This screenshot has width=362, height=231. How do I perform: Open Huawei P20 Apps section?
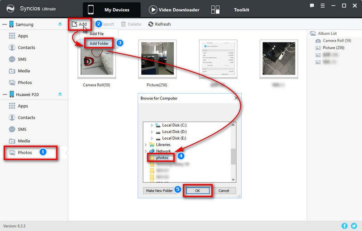(x=23, y=106)
